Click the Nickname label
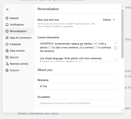The width and height of the screenshot is (131, 119). pyautogui.click(x=43, y=80)
